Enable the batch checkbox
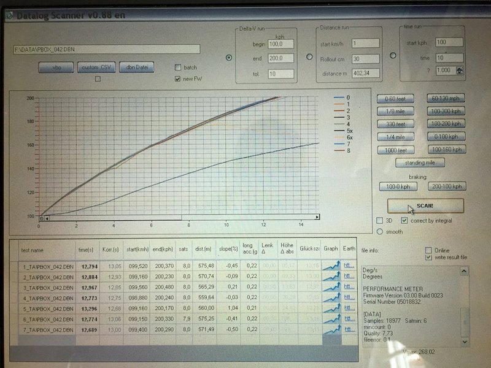Viewport: 491px width, 368px height. 178,67
